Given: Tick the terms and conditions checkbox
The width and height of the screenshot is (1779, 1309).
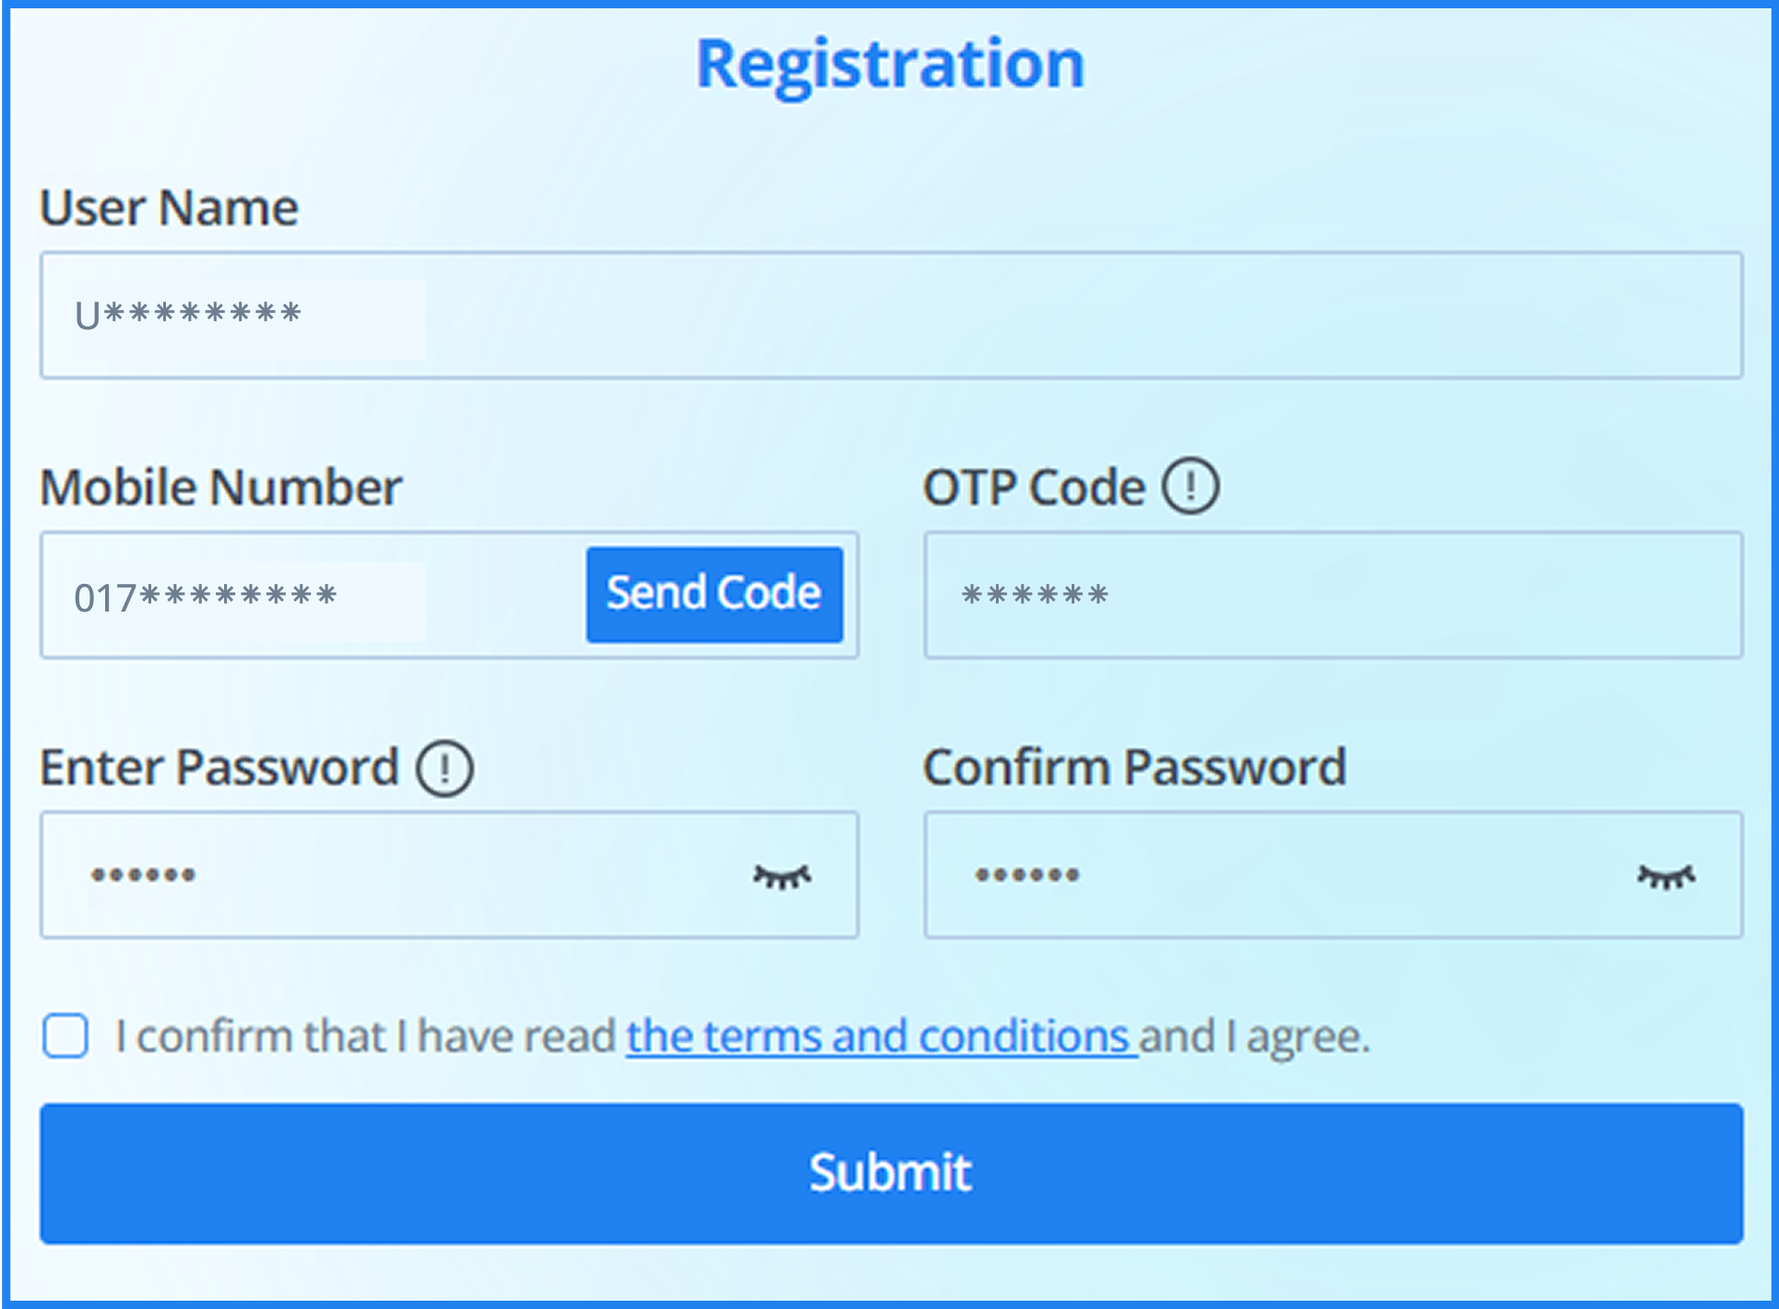Looking at the screenshot, I should click(65, 1035).
